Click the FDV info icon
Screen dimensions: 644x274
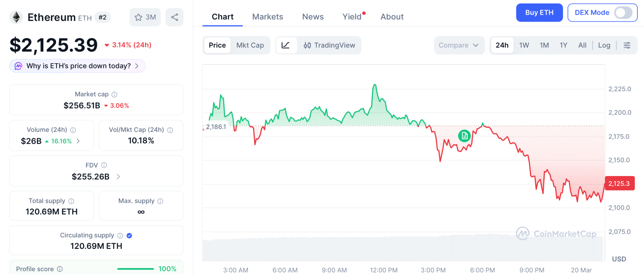[x=104, y=165]
